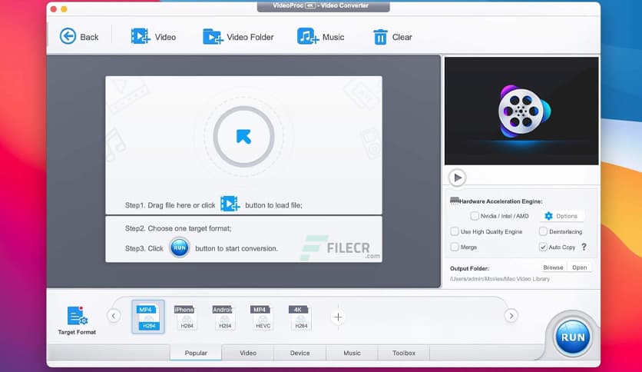The height and width of the screenshot is (372, 642).
Task: Select 4K H264 format preset
Action: point(300,317)
